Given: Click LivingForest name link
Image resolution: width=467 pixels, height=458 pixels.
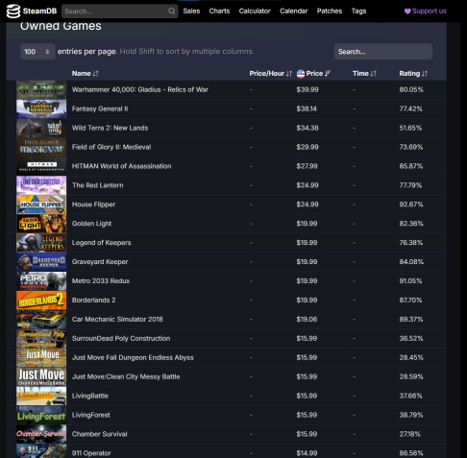Looking at the screenshot, I should point(91,415).
